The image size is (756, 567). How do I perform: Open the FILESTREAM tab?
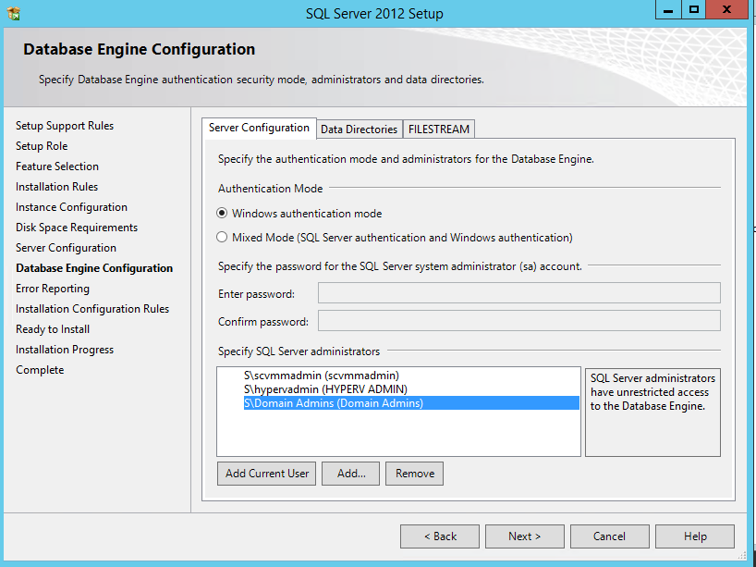439,129
